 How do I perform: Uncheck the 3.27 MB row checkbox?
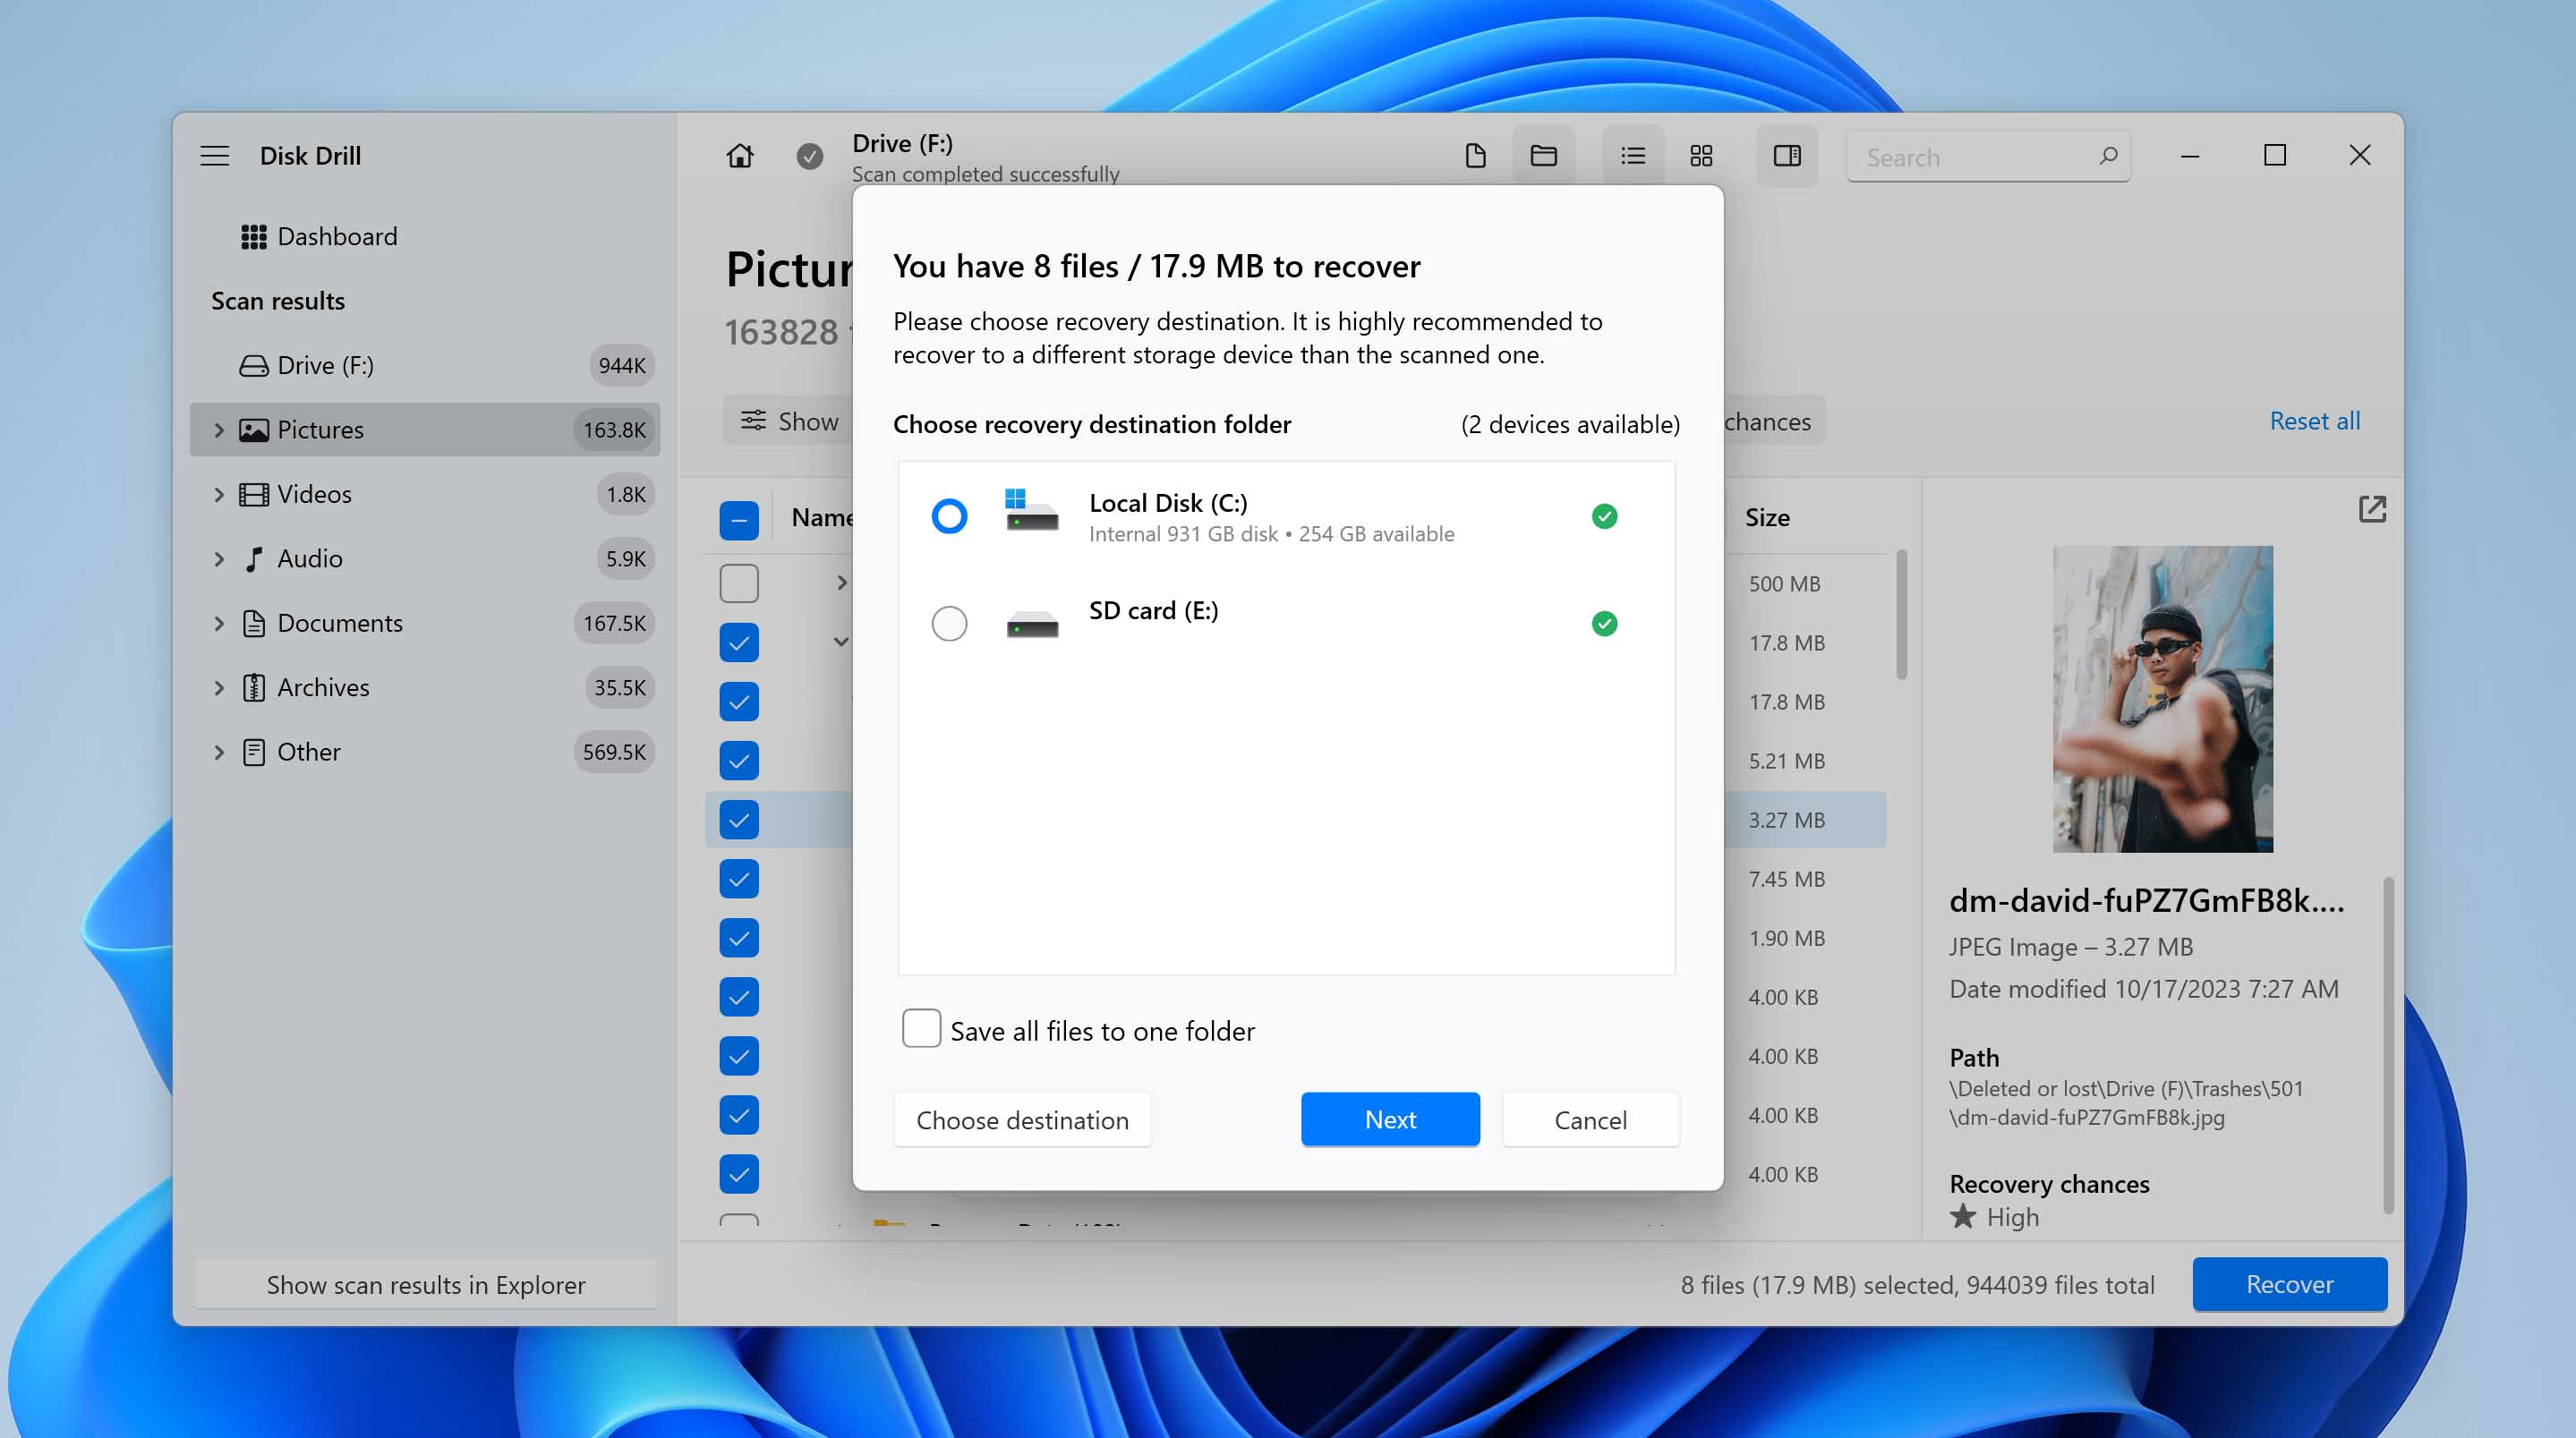pyautogui.click(x=739, y=820)
